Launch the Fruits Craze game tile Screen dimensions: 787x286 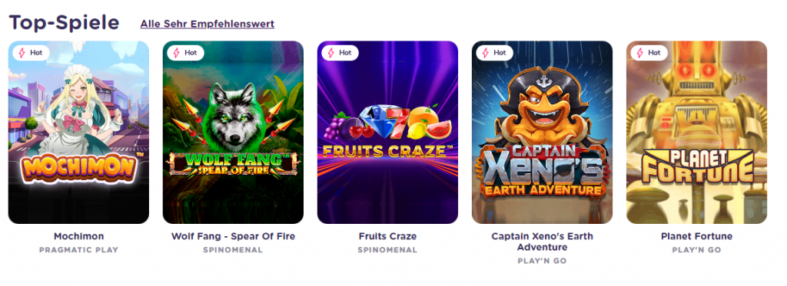point(387,132)
